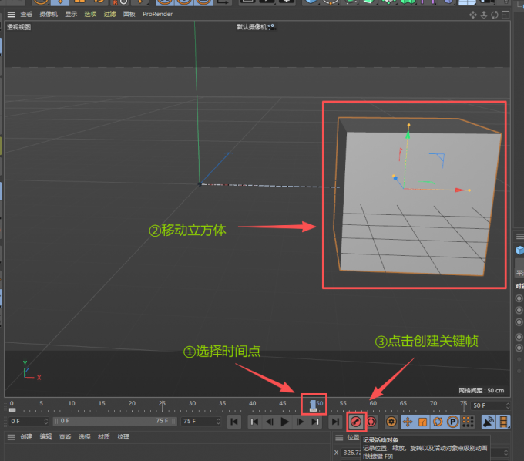The height and width of the screenshot is (461, 524).
Task: Open the ProRender viewport menu
Action: click(157, 14)
